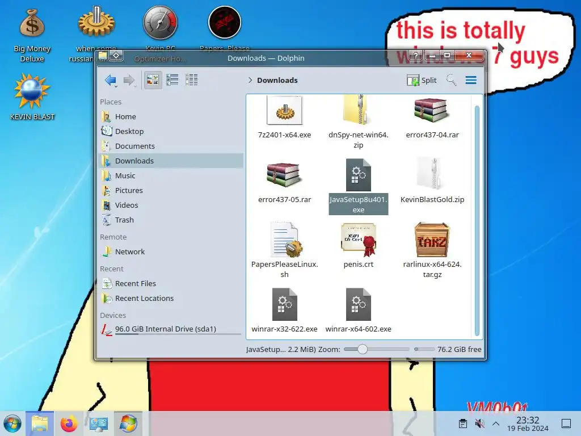Screen dimensions: 581x436
Task: Select the error437-04.rar archive icon
Action: 432,111
